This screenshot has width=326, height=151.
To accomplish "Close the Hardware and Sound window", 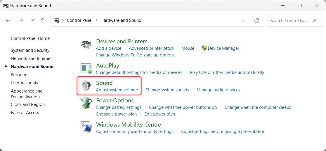I will [x=317, y=6].
